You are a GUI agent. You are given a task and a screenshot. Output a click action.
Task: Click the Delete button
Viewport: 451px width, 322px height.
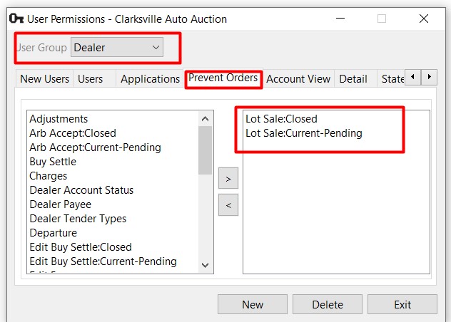pyautogui.click(x=328, y=304)
